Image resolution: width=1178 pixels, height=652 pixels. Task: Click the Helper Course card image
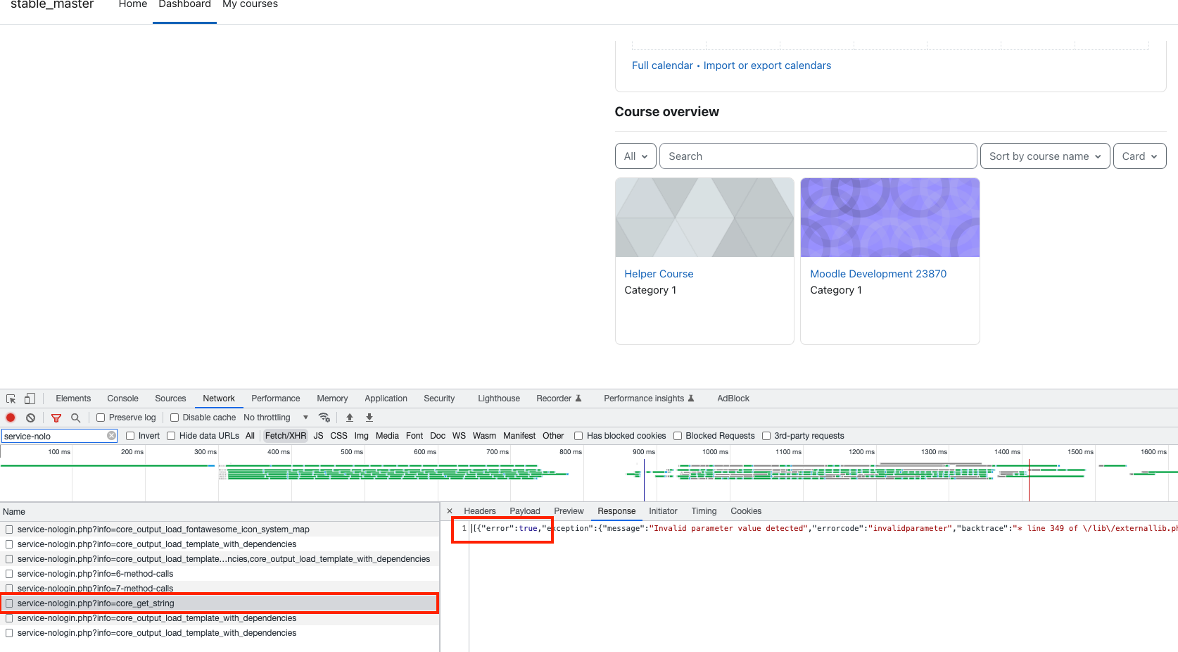(704, 218)
